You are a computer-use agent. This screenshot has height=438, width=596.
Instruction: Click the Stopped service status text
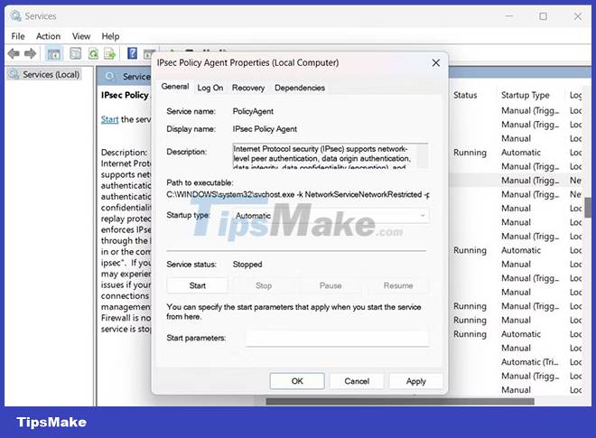tap(247, 265)
